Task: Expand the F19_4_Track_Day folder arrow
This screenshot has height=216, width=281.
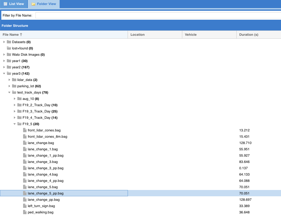Action: [x=15, y=117]
